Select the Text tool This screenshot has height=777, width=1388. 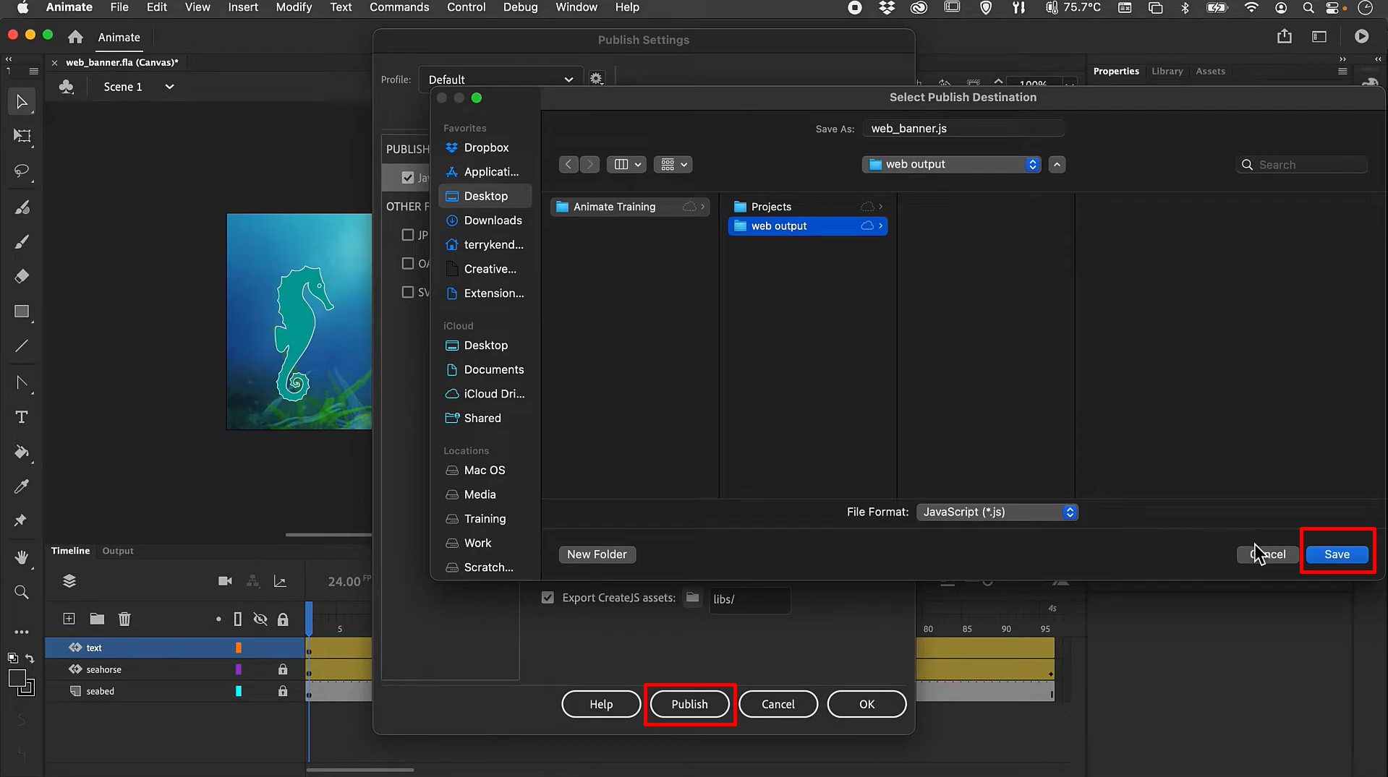21,417
